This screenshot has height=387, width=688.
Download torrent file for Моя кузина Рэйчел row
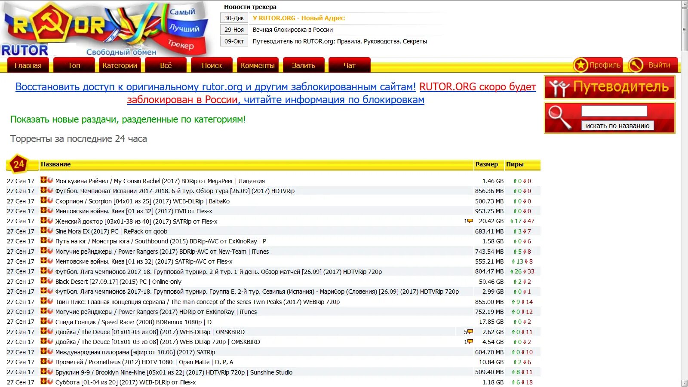(43, 180)
